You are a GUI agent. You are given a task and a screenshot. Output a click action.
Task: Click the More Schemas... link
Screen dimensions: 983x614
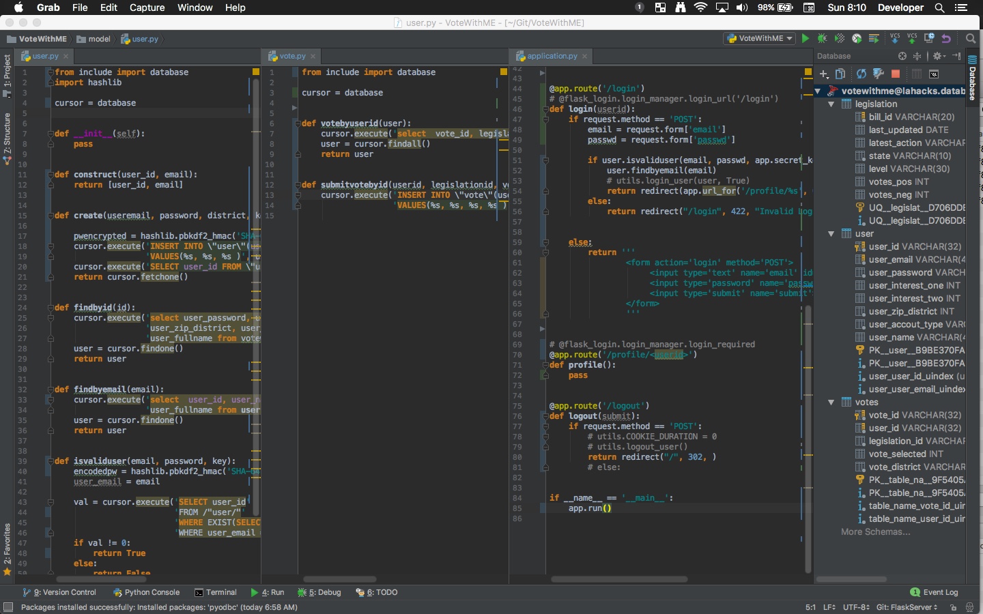pyautogui.click(x=875, y=532)
